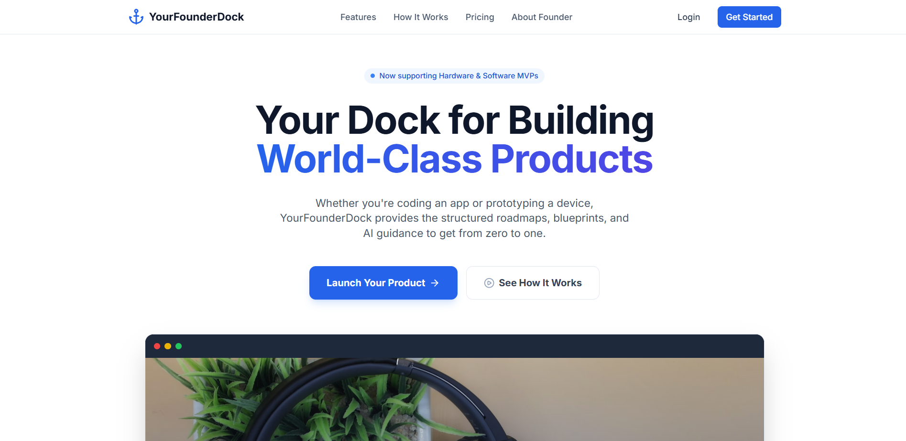Image resolution: width=906 pixels, height=441 pixels.
Task: Click the Launch Your Product button
Action: click(383, 283)
